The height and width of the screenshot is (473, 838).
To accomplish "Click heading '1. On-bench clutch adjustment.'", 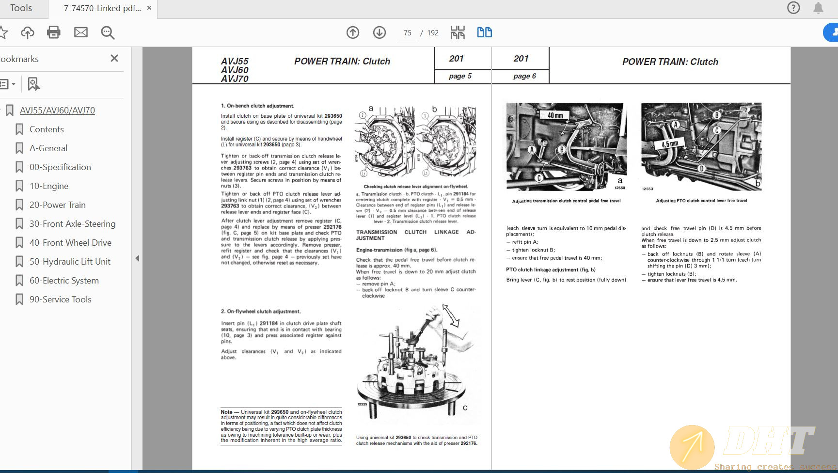I will pos(257,106).
